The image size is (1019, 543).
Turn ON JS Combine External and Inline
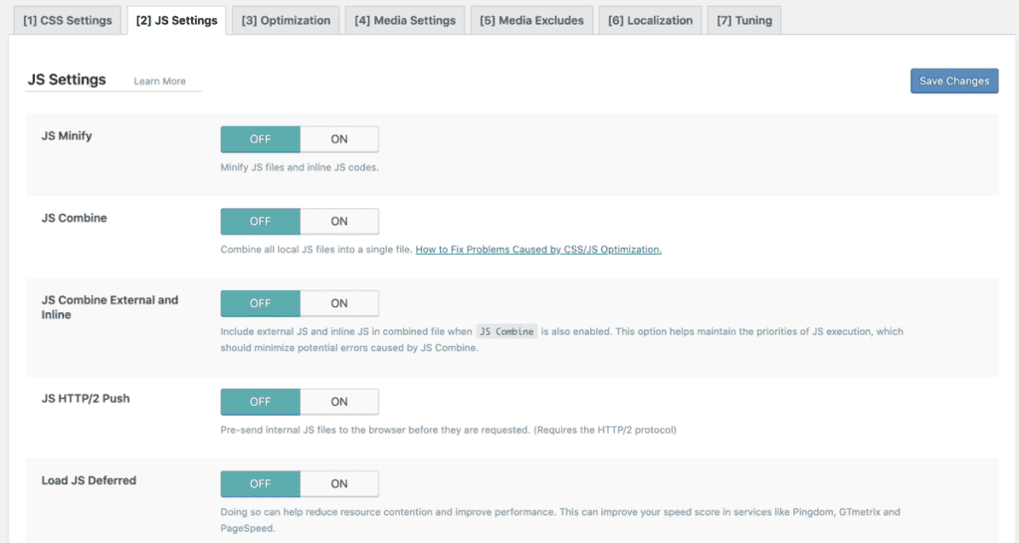(339, 303)
